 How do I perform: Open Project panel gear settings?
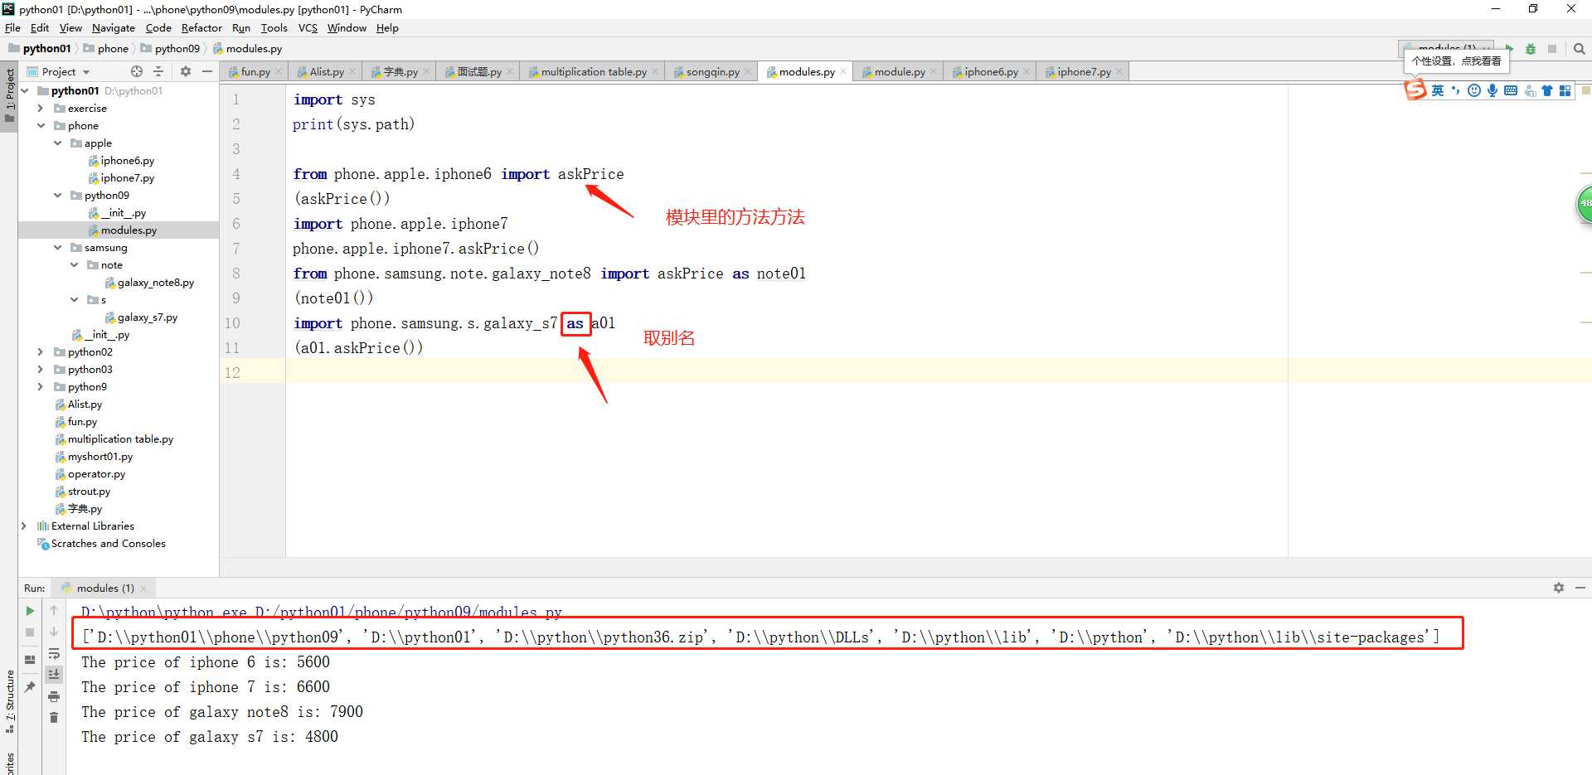[186, 71]
